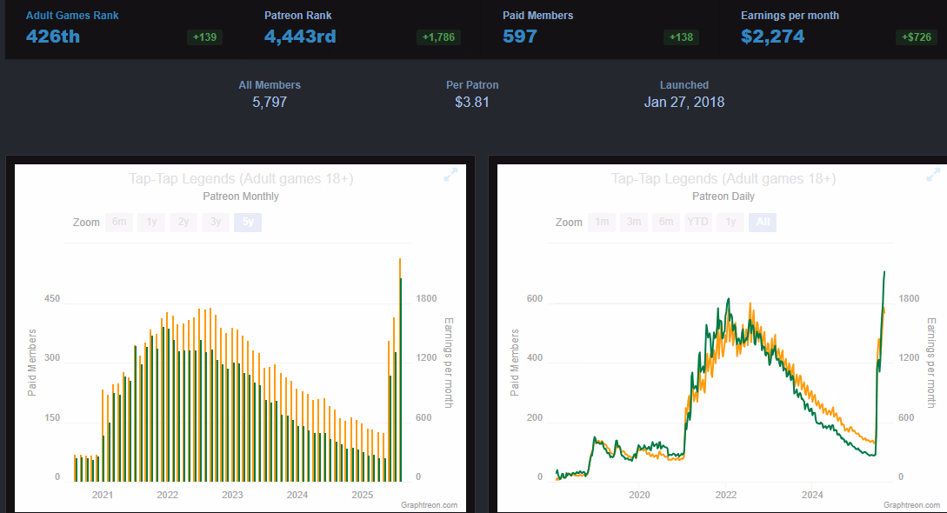Zoom the Daily chart to 1m
The image size is (947, 513).
pyautogui.click(x=601, y=223)
